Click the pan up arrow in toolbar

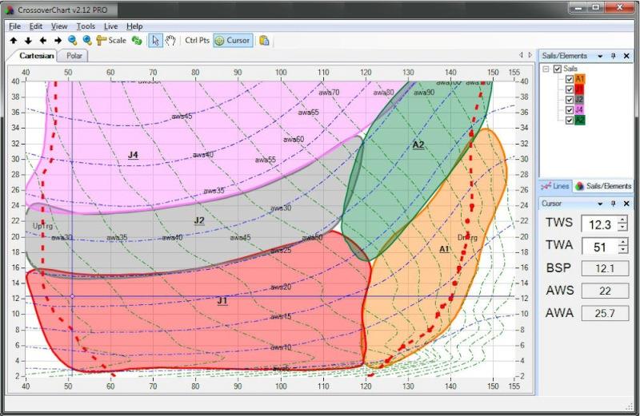point(14,41)
